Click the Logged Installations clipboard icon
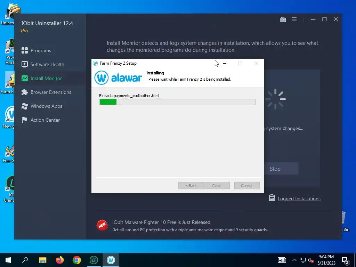 click(x=272, y=197)
